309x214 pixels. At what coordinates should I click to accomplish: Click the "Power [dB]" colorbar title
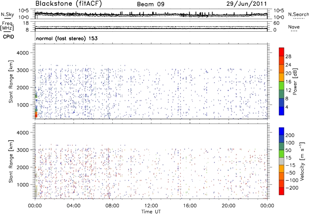click(x=295, y=82)
